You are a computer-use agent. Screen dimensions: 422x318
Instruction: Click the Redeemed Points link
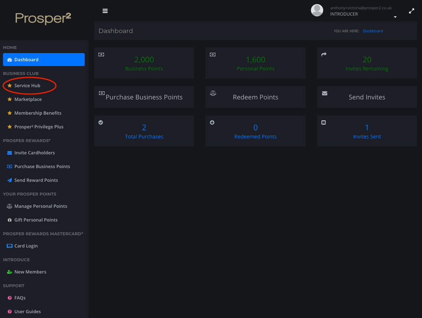256,137
